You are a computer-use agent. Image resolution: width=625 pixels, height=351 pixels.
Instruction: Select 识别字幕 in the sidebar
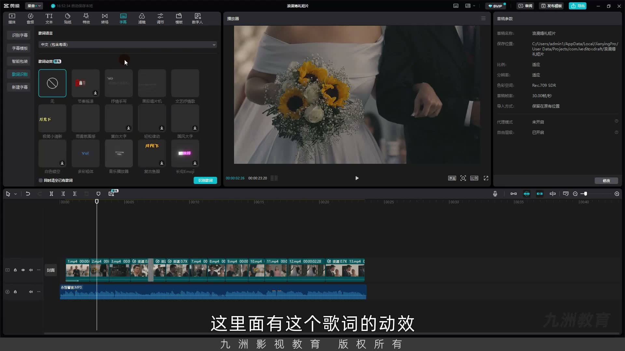pos(20,35)
